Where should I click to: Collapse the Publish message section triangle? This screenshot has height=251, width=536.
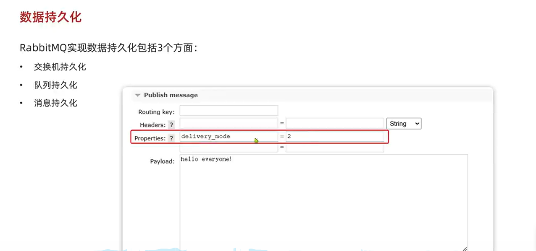137,96
